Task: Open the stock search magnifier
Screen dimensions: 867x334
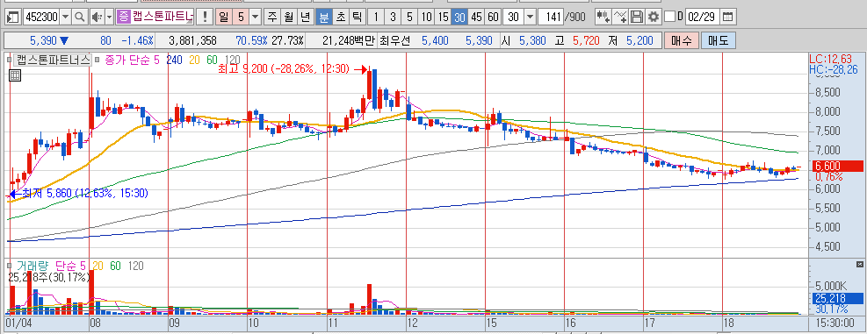Action: point(80,18)
